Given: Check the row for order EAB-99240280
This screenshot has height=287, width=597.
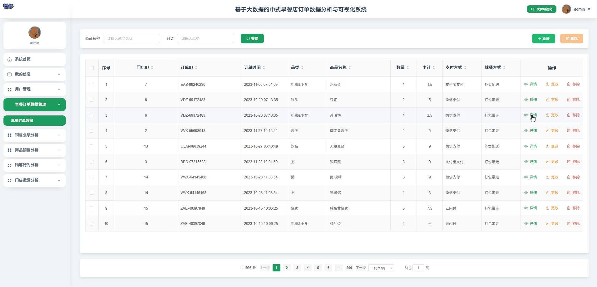Looking at the screenshot, I should pyautogui.click(x=91, y=85).
